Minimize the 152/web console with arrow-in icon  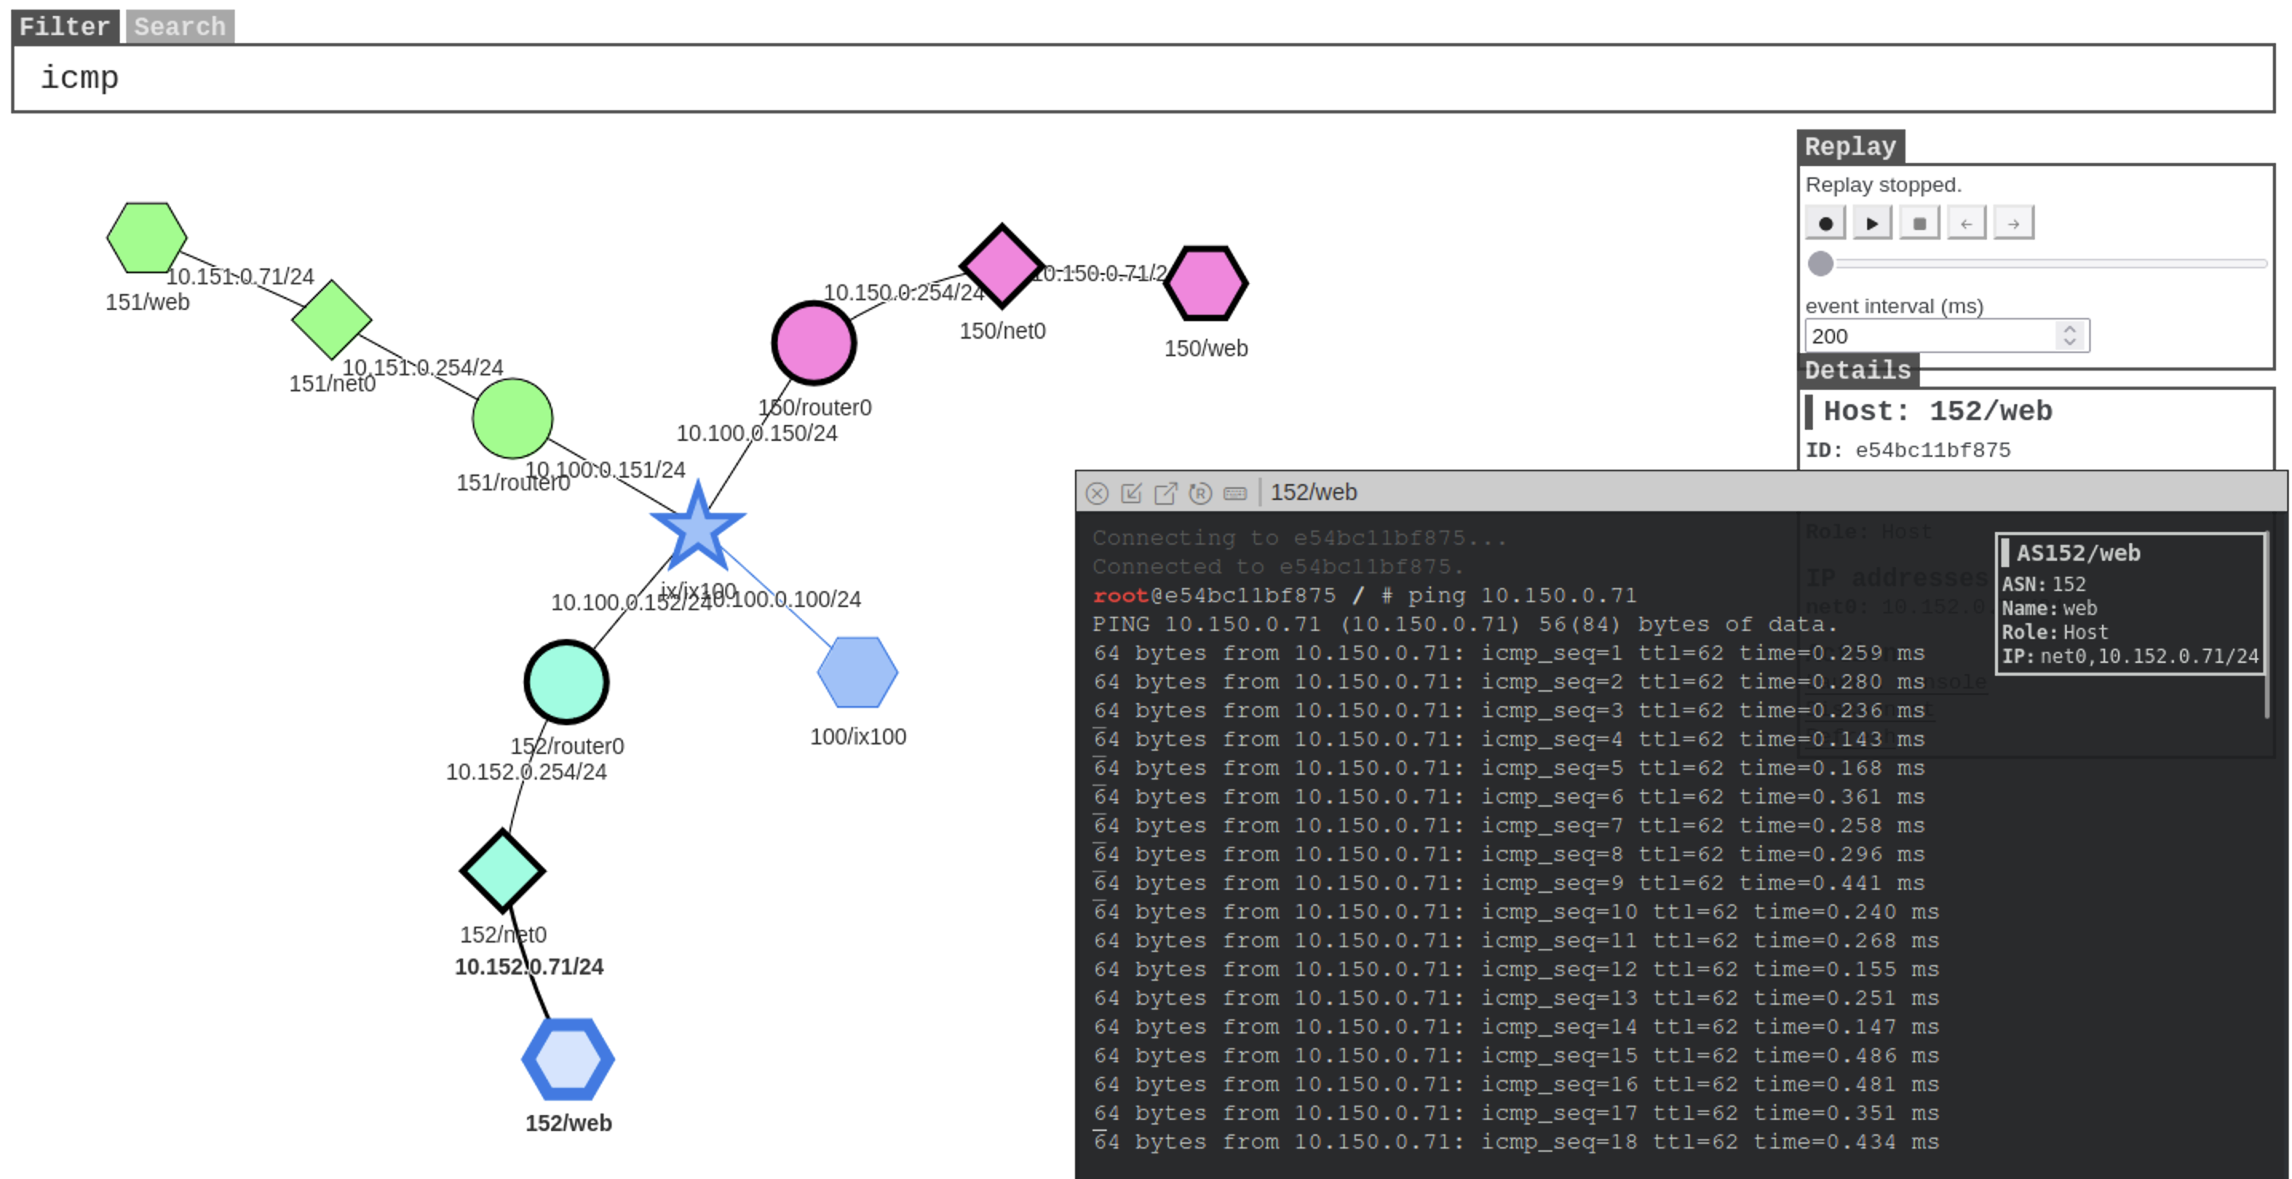1131,493
